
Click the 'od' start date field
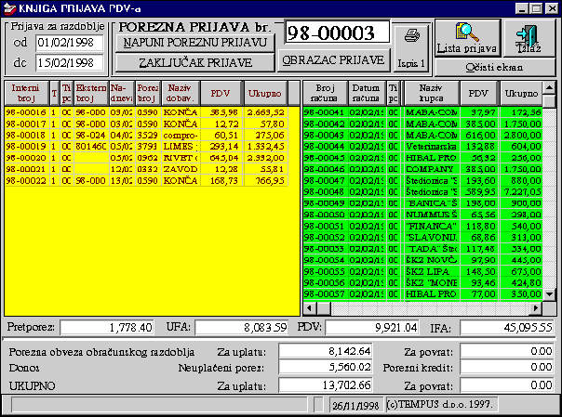tap(69, 43)
